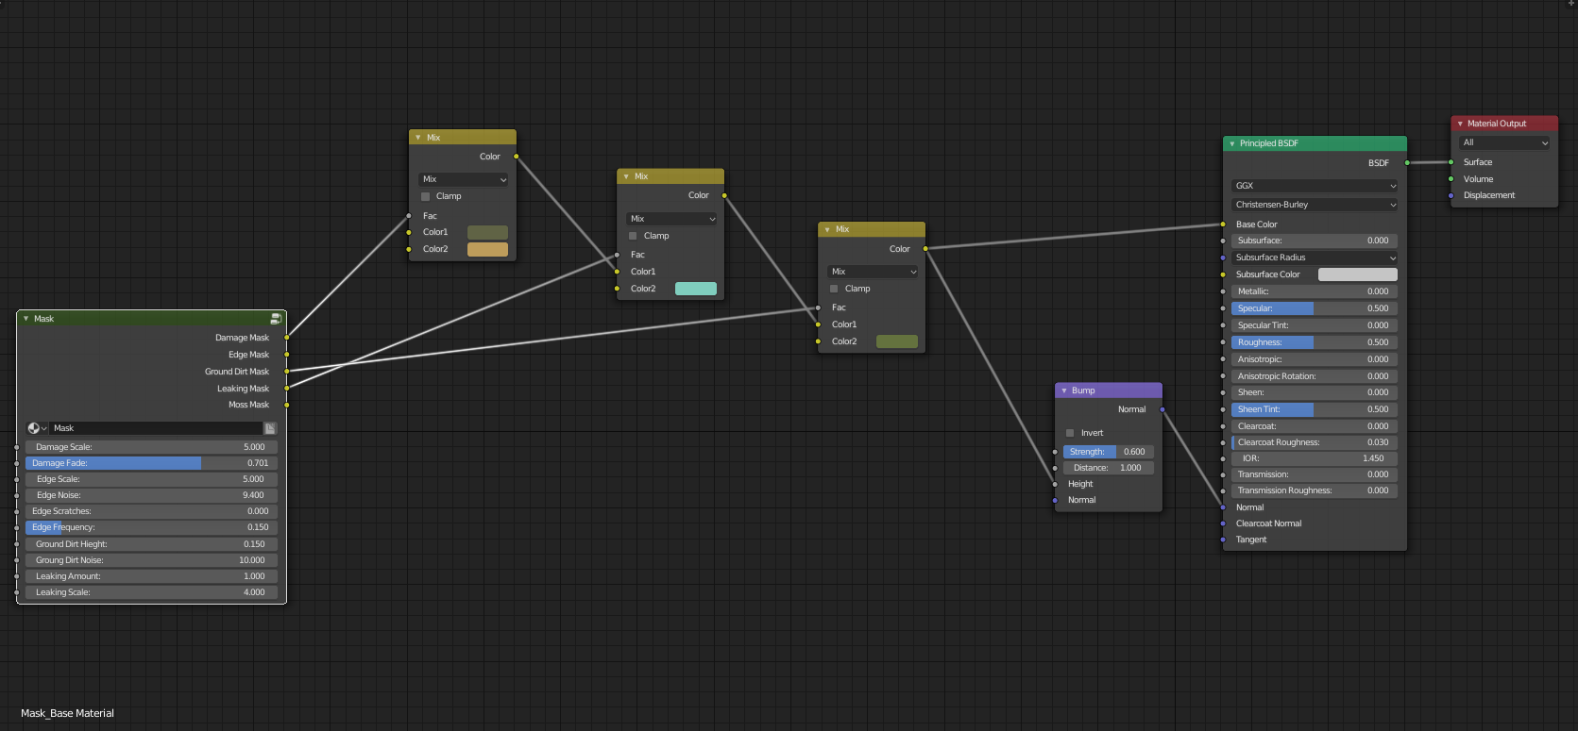Open the teal Color2 swatch on second Mix node

tap(696, 289)
